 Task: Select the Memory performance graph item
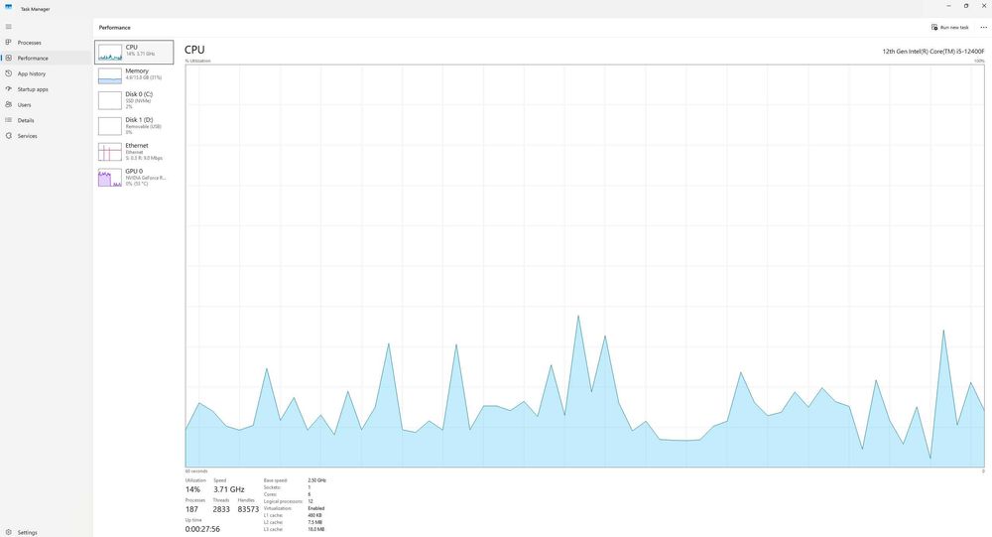[x=134, y=75]
